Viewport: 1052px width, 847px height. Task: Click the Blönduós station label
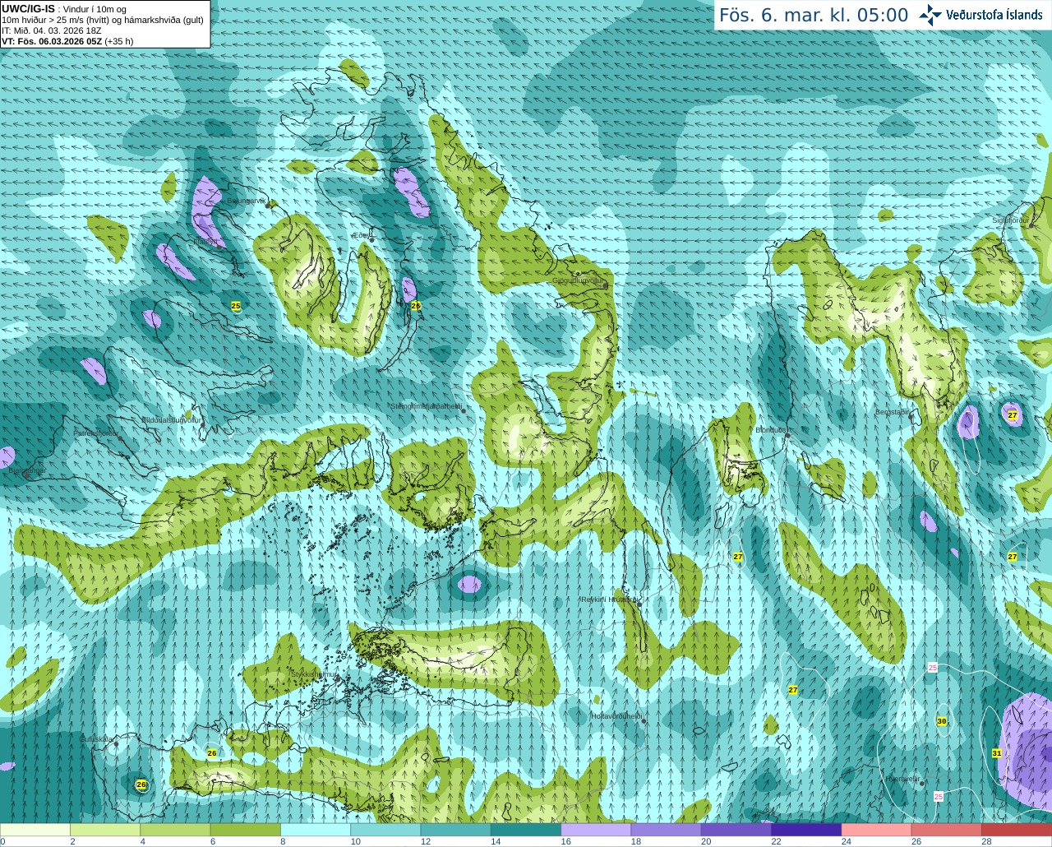(773, 430)
